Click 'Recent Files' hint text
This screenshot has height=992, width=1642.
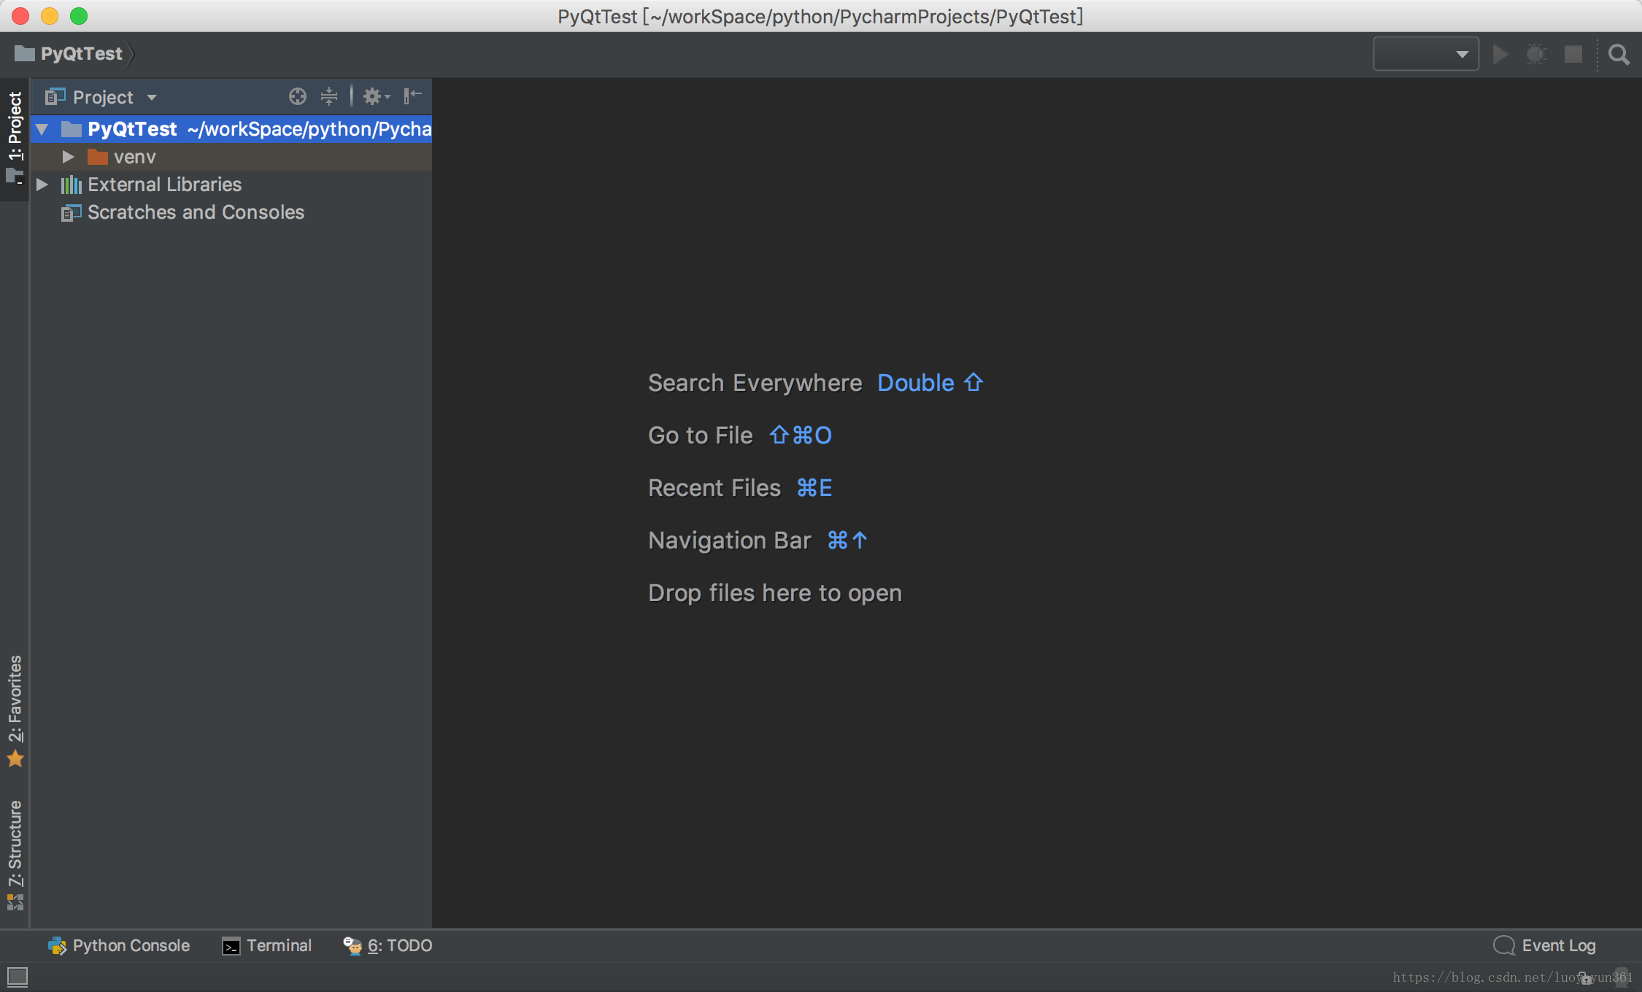point(714,488)
